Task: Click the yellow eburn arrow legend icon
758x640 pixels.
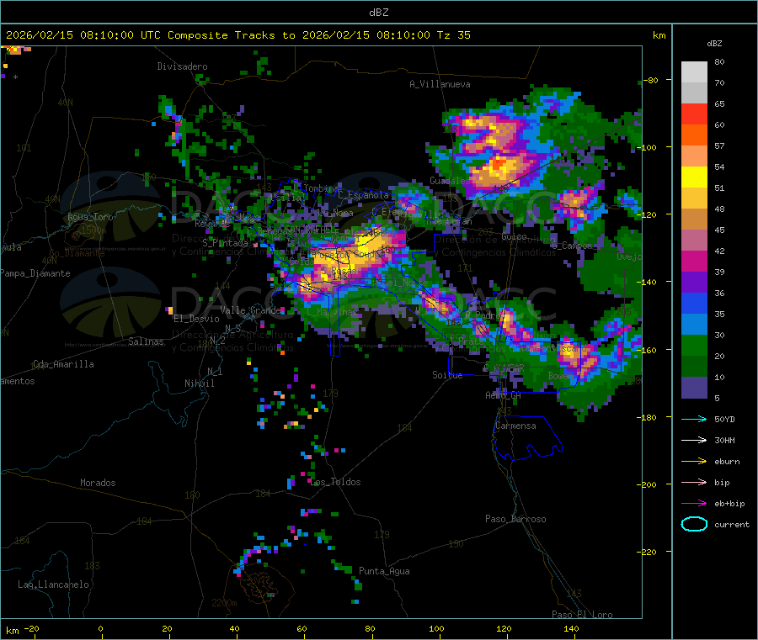Action: click(694, 462)
